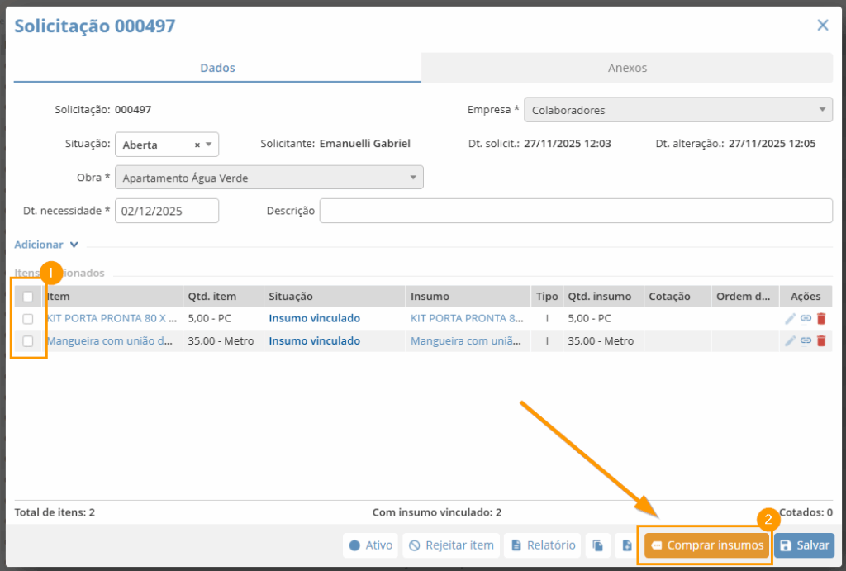Delete the KIT PORTA PRONTA item

coord(821,318)
